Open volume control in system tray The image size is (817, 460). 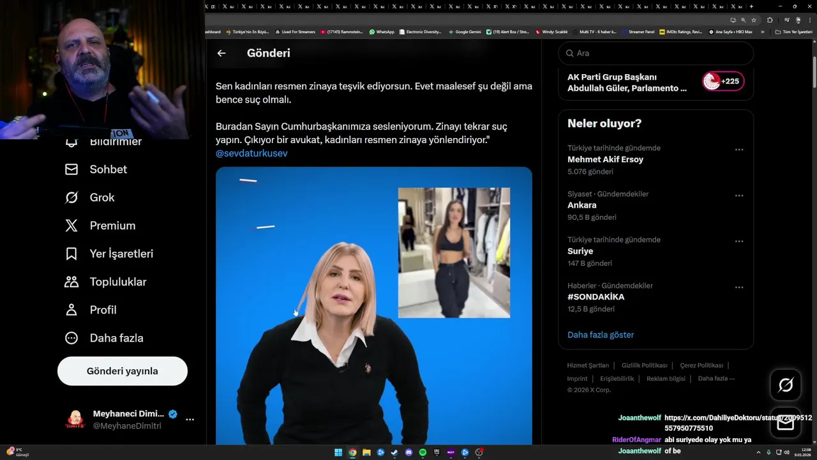pyautogui.click(x=786, y=452)
